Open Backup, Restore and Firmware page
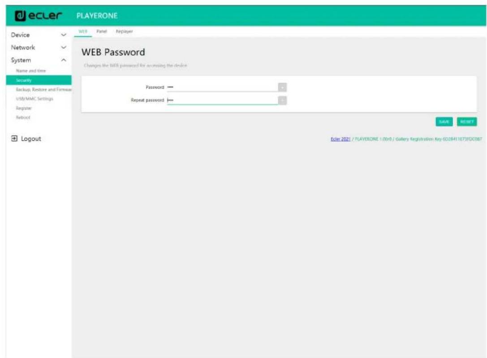The width and height of the screenshot is (487, 358). click(43, 90)
